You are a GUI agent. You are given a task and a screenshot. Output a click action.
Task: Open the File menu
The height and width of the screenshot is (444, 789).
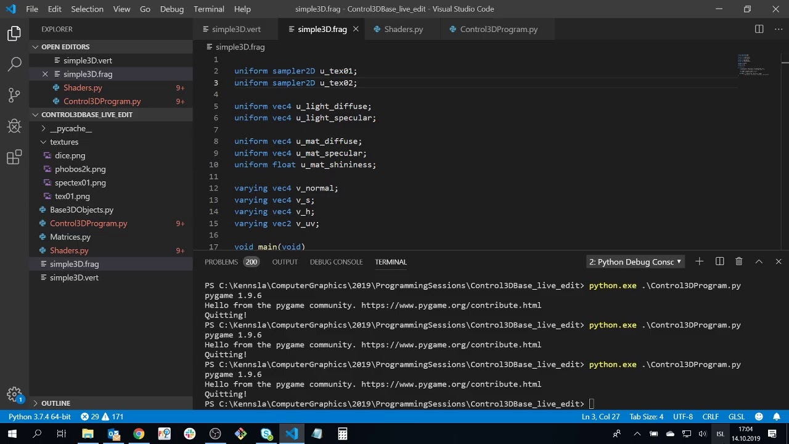pos(32,9)
